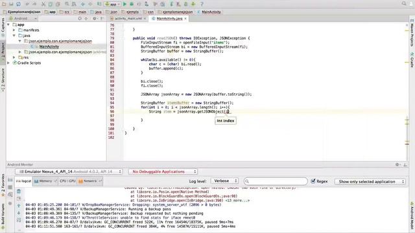Open Show only selected application dropdown
This screenshot has width=415, height=233.
(370, 181)
